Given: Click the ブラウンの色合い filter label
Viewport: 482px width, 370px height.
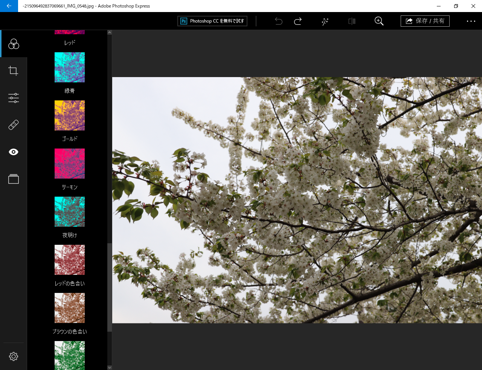Looking at the screenshot, I should pyautogui.click(x=70, y=332).
